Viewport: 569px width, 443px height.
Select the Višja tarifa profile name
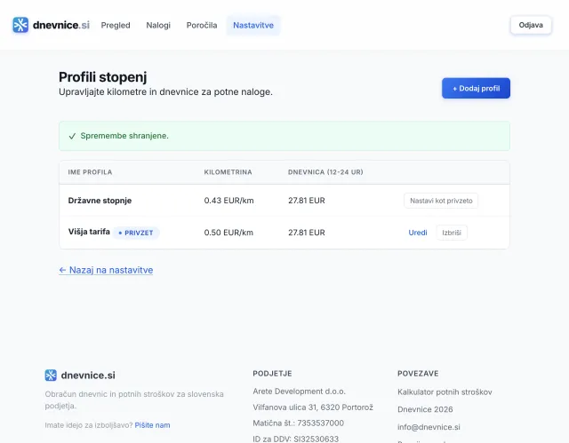point(89,232)
